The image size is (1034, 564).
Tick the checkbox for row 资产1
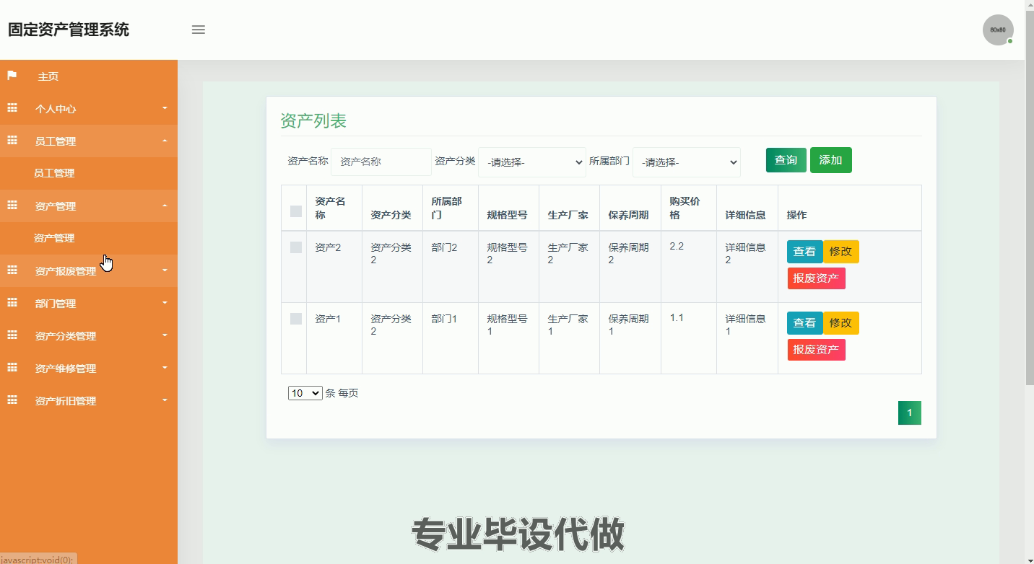click(x=296, y=319)
